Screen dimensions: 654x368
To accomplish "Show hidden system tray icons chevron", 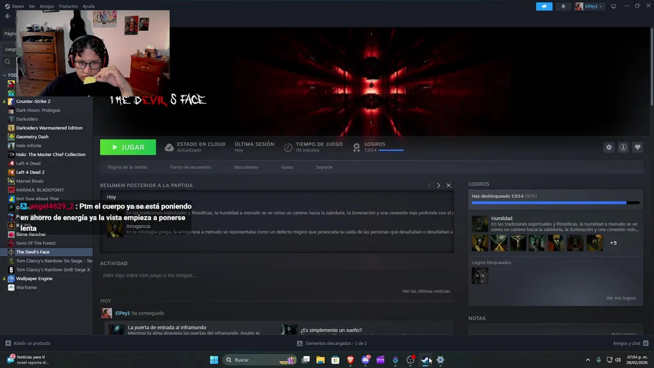I will click(x=588, y=360).
